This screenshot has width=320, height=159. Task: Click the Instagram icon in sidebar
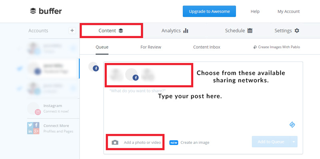pyautogui.click(x=38, y=112)
